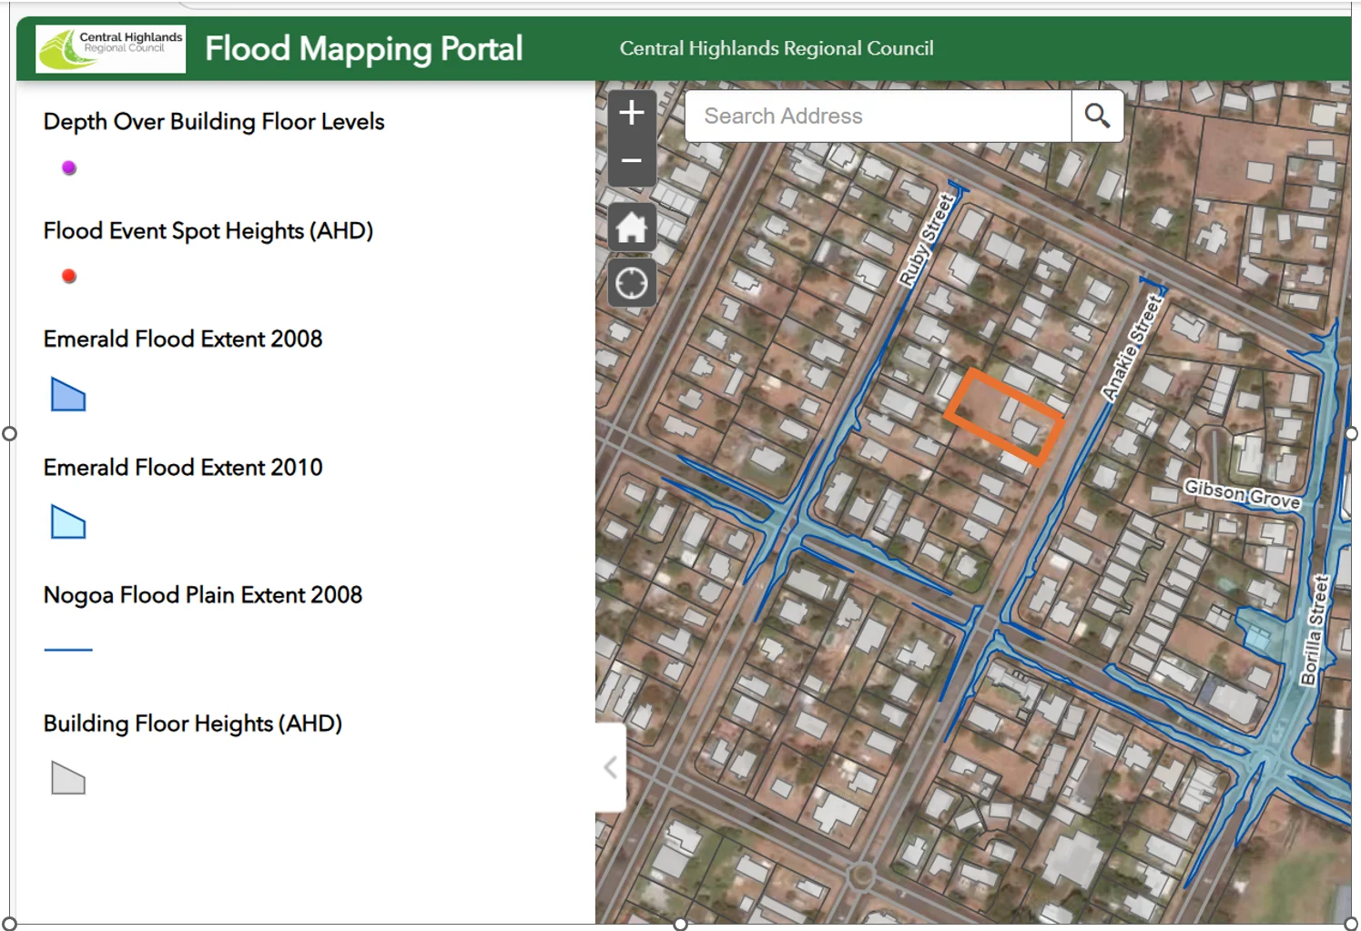
Task: Click the Gibson Grove street label
Action: pos(1242,495)
